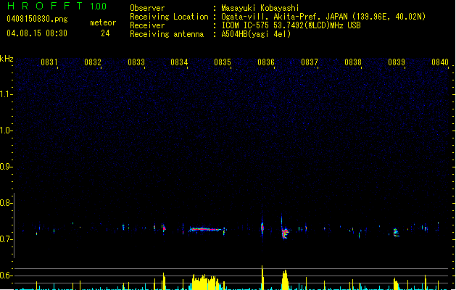Image resolution: width=456 pixels, height=290 pixels.
Task: Click the tallest yellow power peak near 0836
Action: [262, 277]
